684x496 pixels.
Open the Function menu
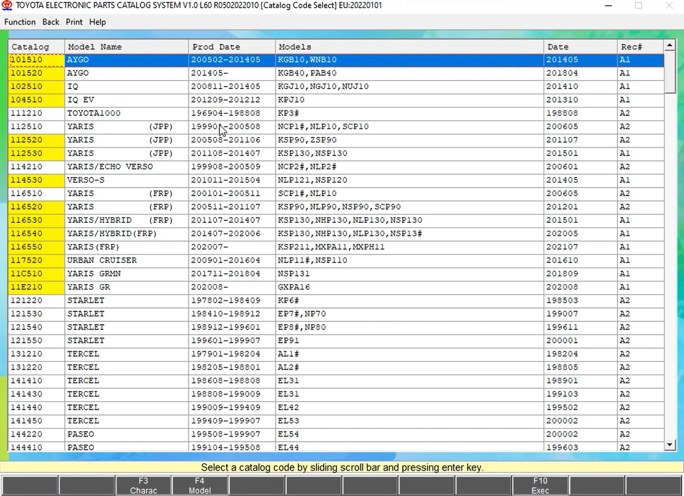(x=20, y=22)
